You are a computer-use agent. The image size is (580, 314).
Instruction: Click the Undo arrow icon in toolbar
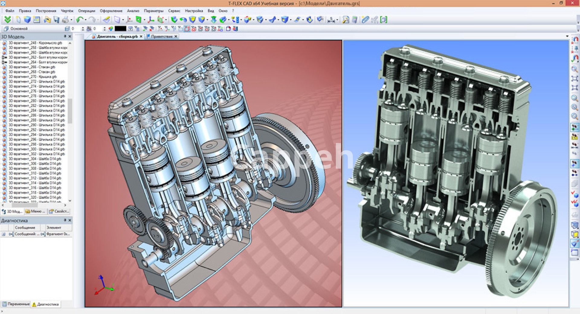tap(79, 20)
